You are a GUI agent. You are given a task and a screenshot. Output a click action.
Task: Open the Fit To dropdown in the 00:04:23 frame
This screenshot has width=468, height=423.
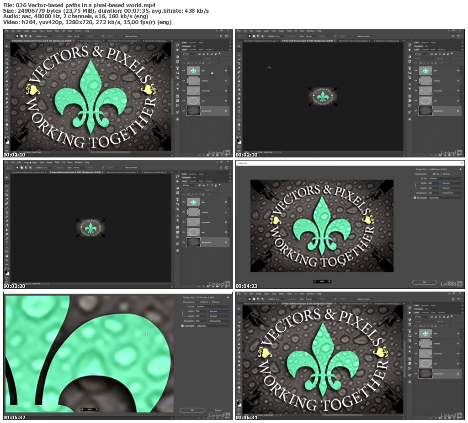pyautogui.click(x=445, y=178)
